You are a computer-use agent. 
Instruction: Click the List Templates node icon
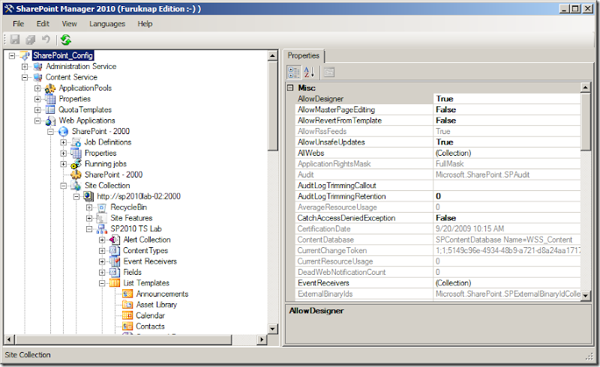click(x=115, y=283)
